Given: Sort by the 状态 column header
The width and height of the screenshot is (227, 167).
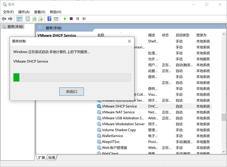Looking at the screenshot, I should click(x=167, y=35).
